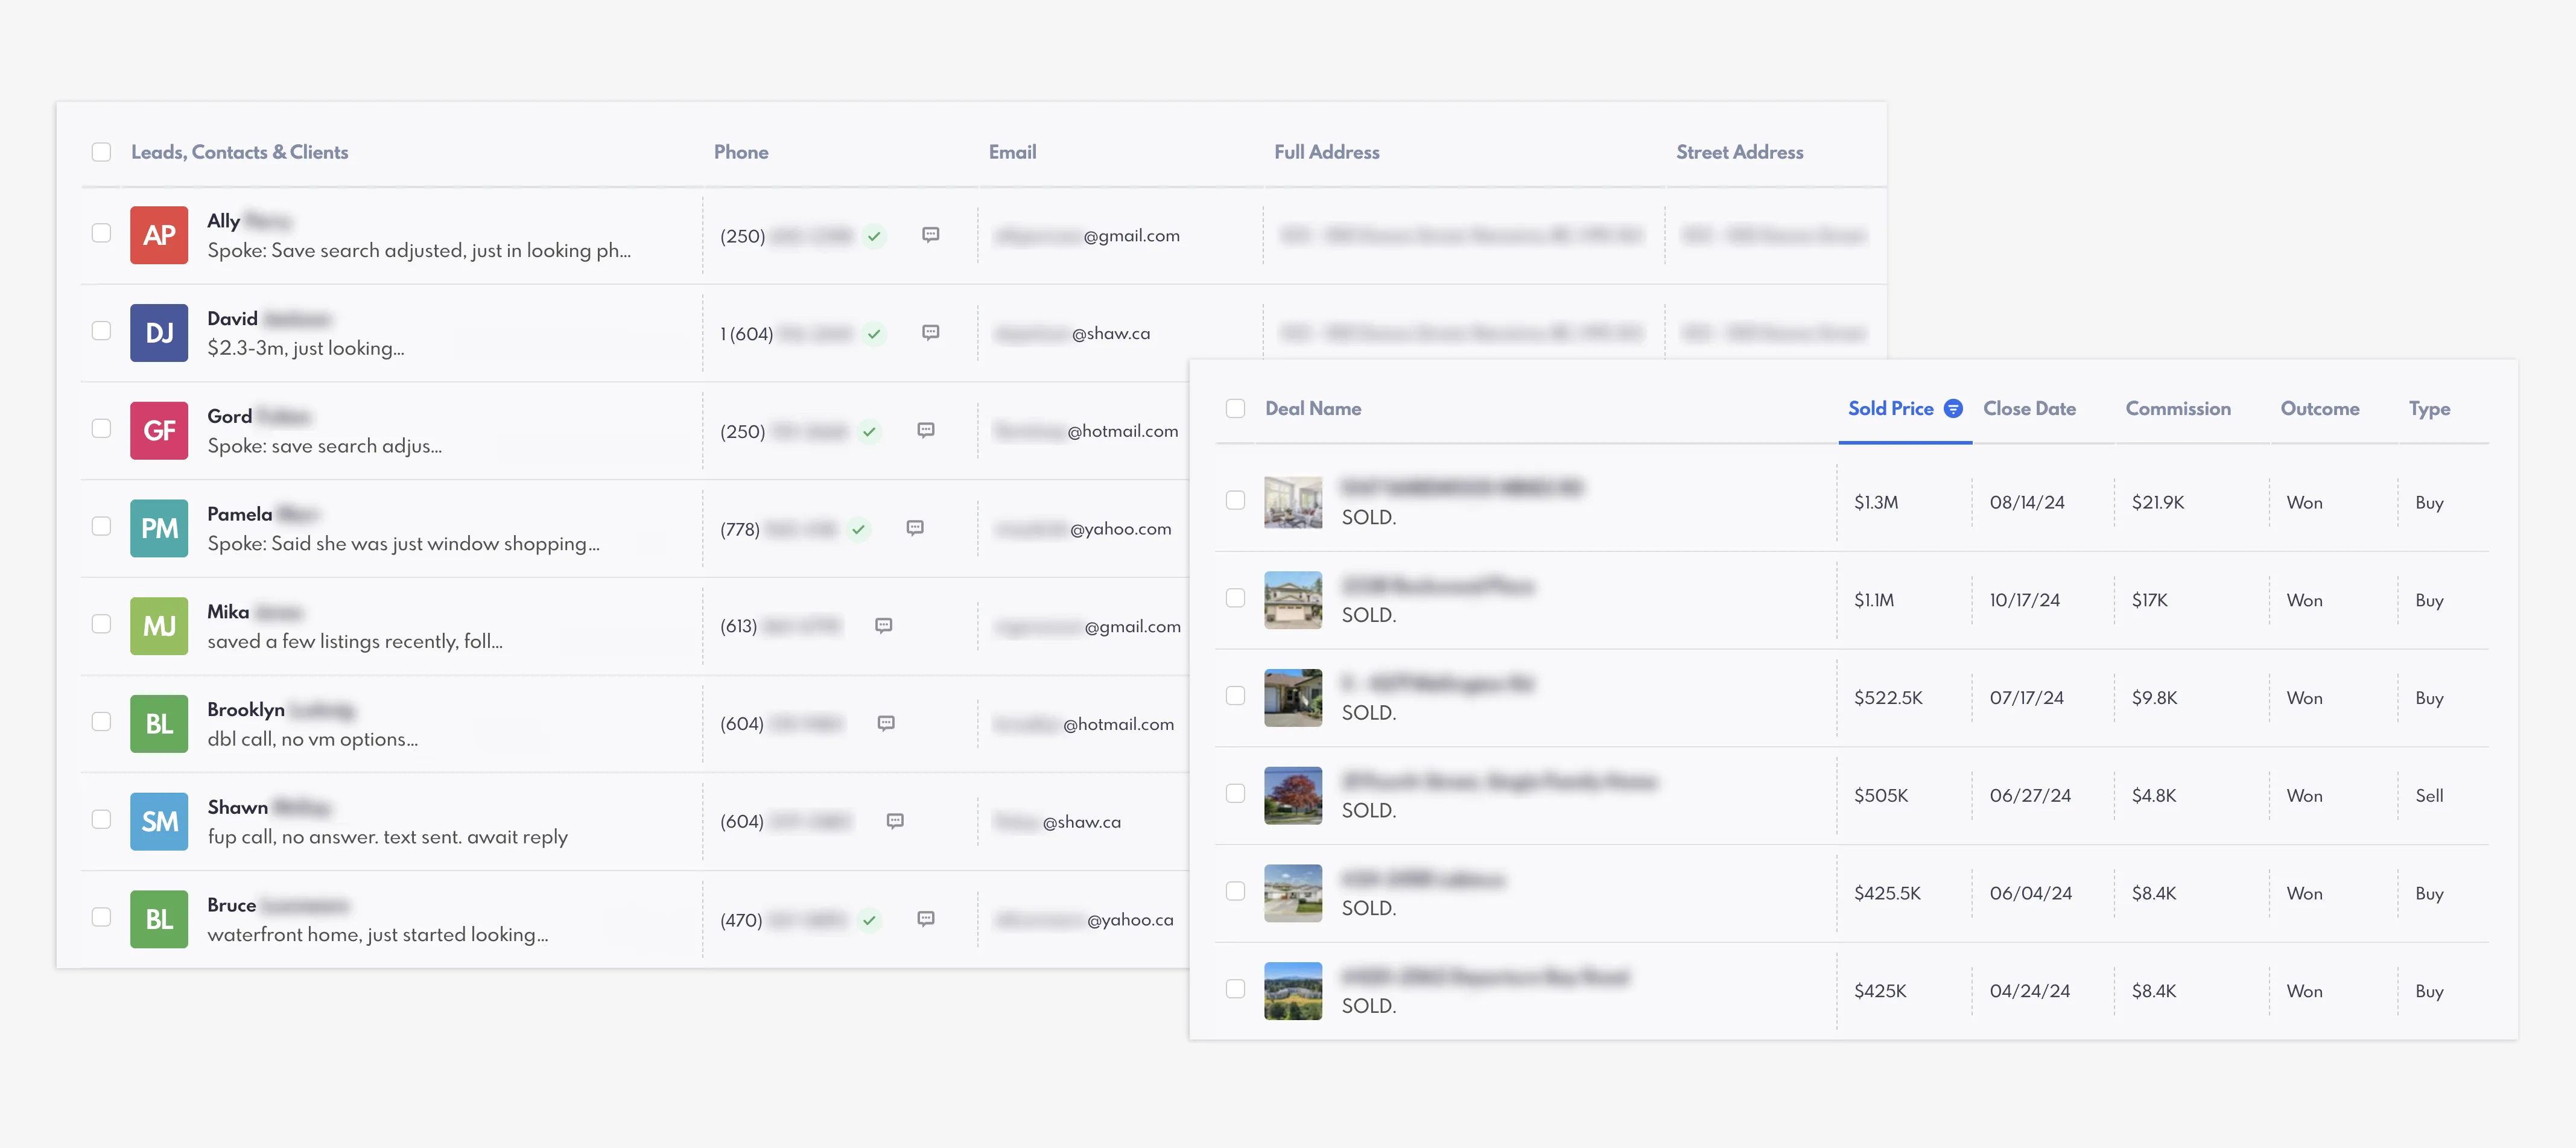Select all leads with header checkbox
The width and height of the screenshot is (2576, 1148).
(x=101, y=152)
